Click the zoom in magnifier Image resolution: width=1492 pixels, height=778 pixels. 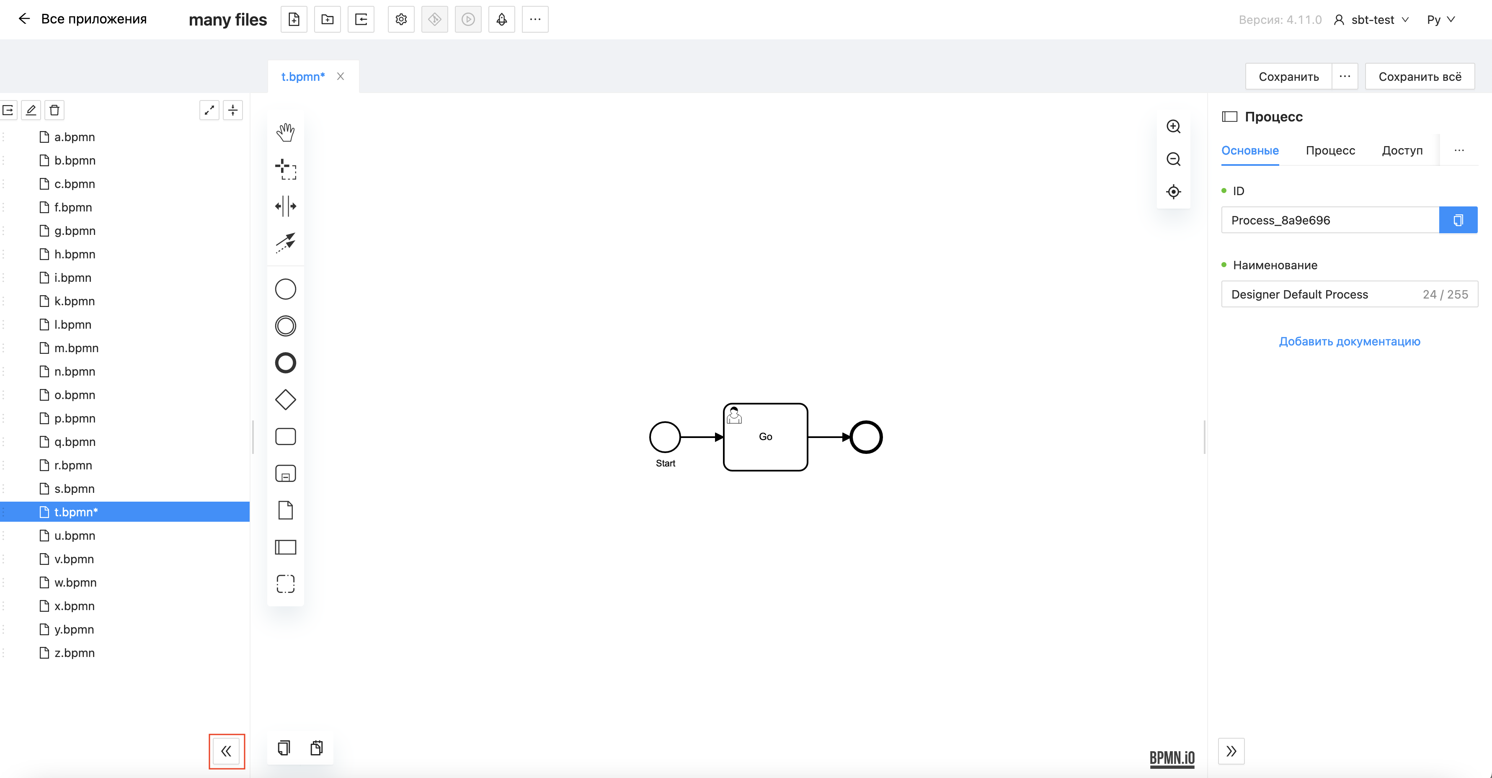(1173, 127)
